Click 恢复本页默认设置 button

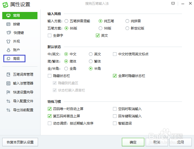coord(20,142)
